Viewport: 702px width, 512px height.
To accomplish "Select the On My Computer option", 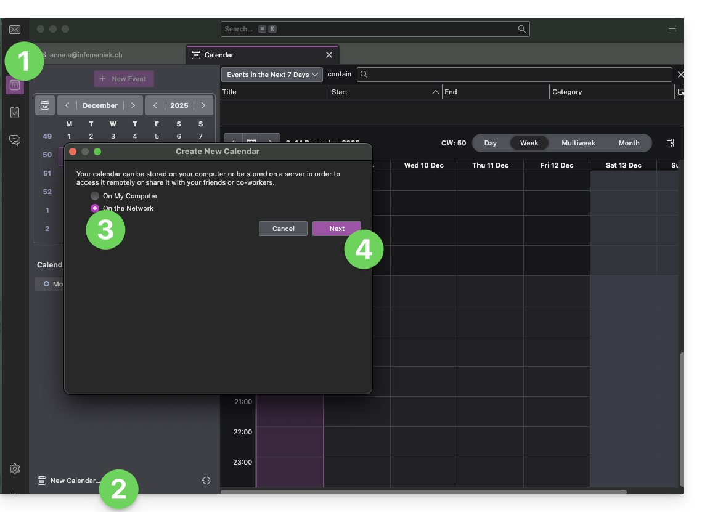I will coord(95,196).
